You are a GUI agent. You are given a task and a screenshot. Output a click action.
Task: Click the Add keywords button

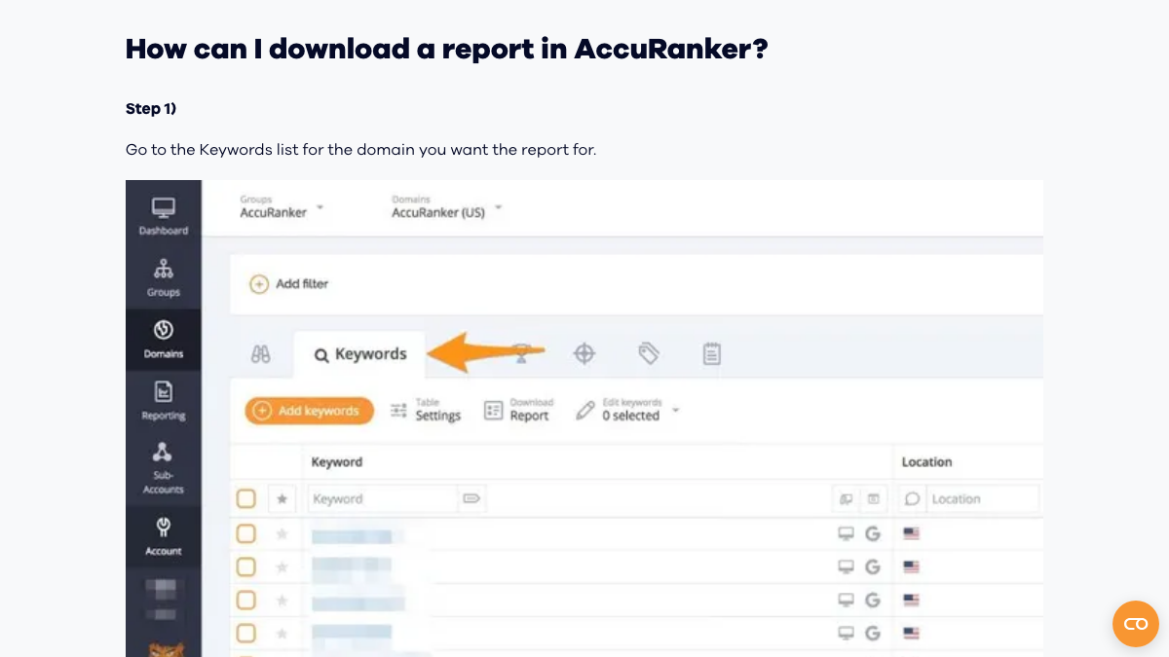point(309,411)
